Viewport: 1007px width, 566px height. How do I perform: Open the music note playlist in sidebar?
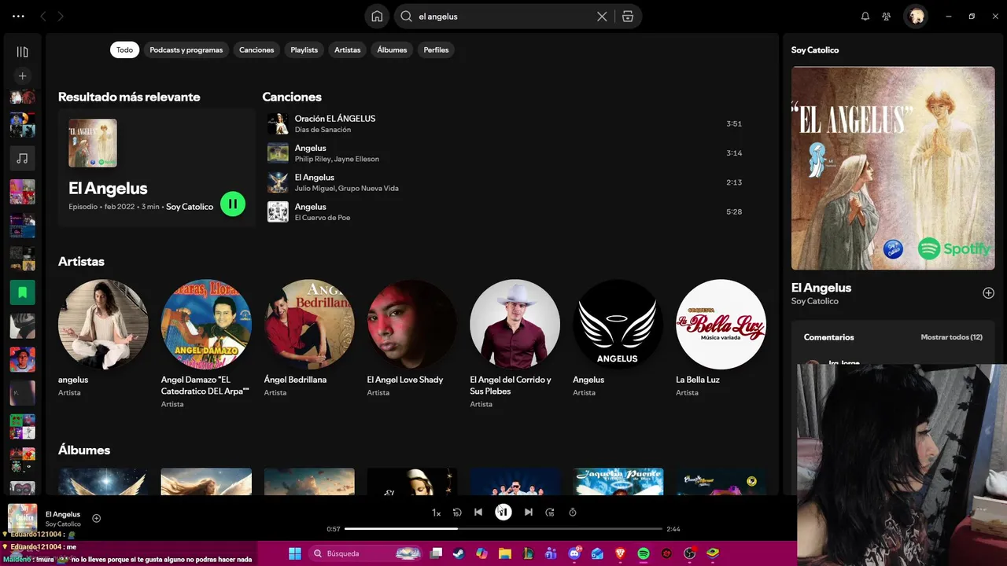(22, 158)
